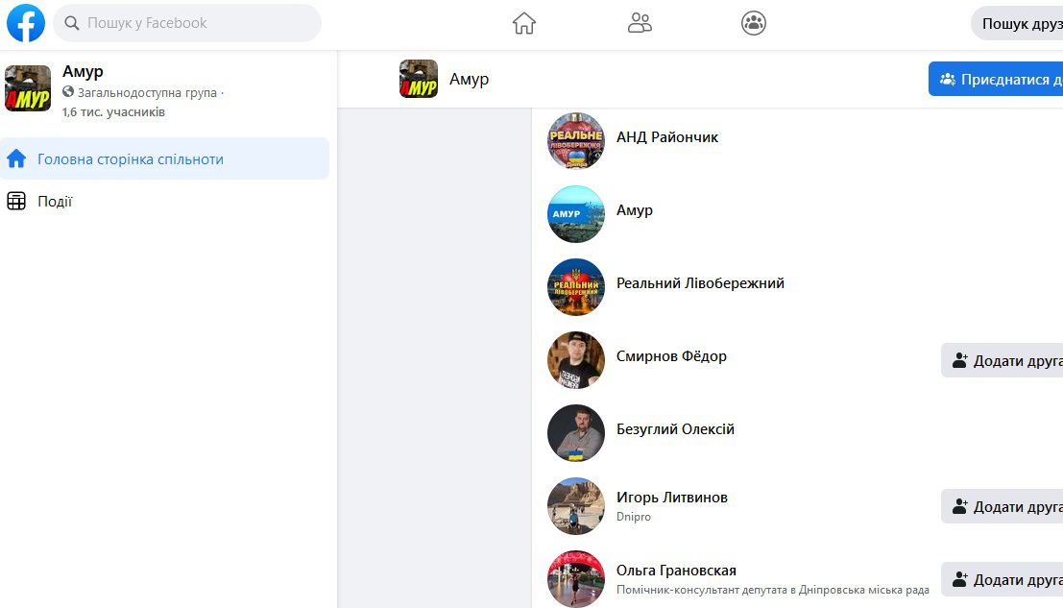The height and width of the screenshot is (608, 1063).
Task: Open the Амур member name in list
Action: click(635, 210)
